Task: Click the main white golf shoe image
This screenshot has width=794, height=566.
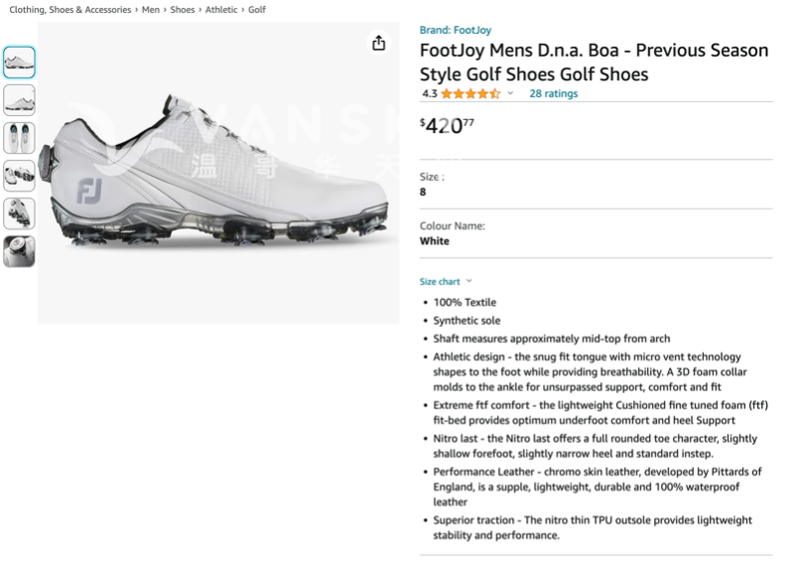Action: coord(218,174)
